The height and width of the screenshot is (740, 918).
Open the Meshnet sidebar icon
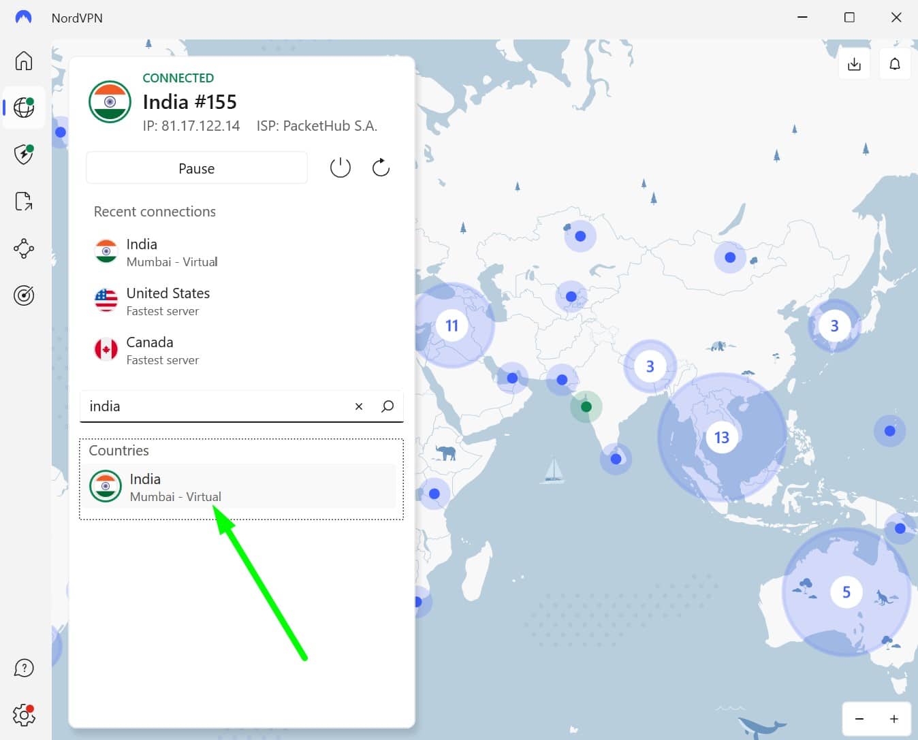[x=24, y=248]
